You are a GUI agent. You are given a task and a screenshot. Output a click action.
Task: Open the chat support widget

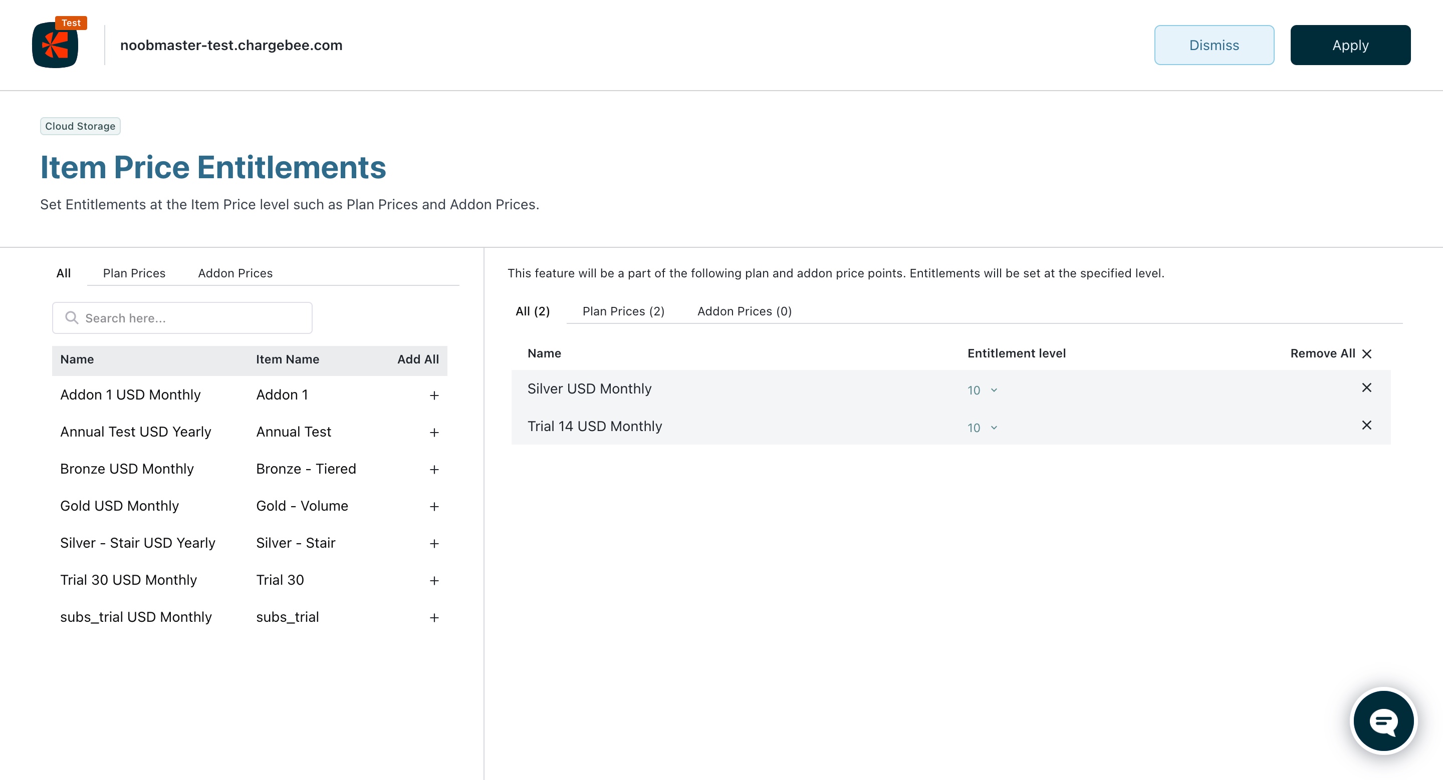[1383, 721]
